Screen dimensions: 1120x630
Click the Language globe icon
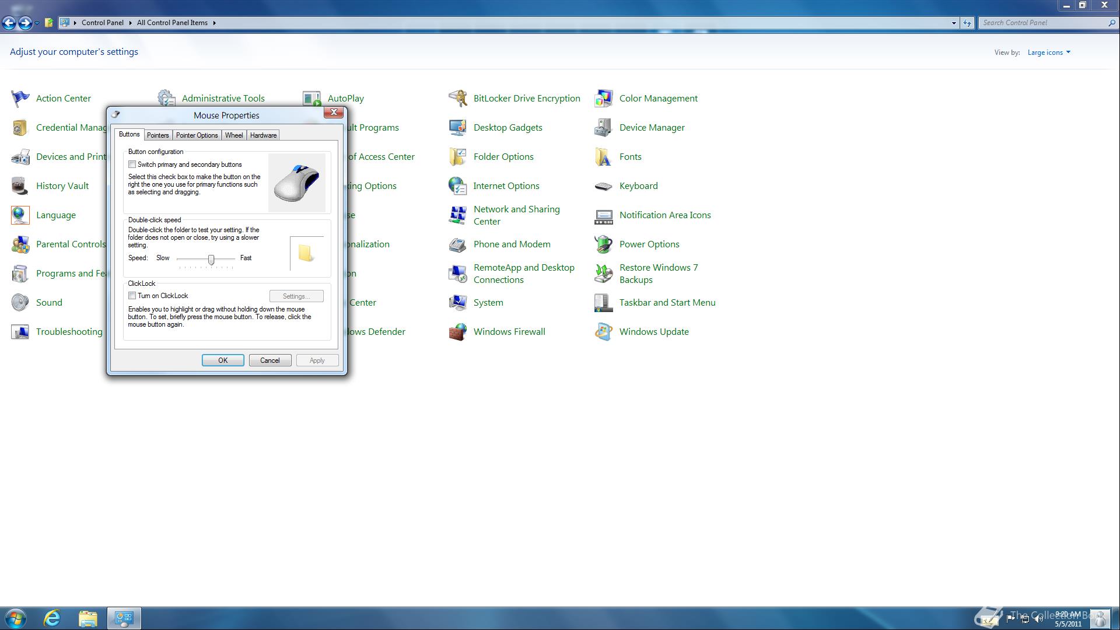(x=20, y=215)
